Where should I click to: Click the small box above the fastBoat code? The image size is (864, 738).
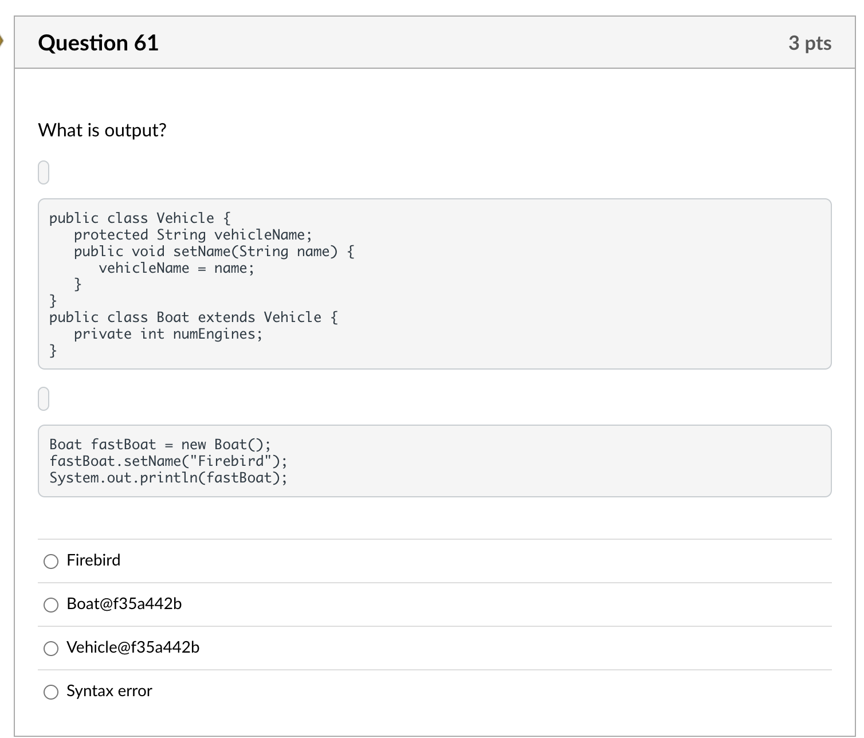point(44,399)
